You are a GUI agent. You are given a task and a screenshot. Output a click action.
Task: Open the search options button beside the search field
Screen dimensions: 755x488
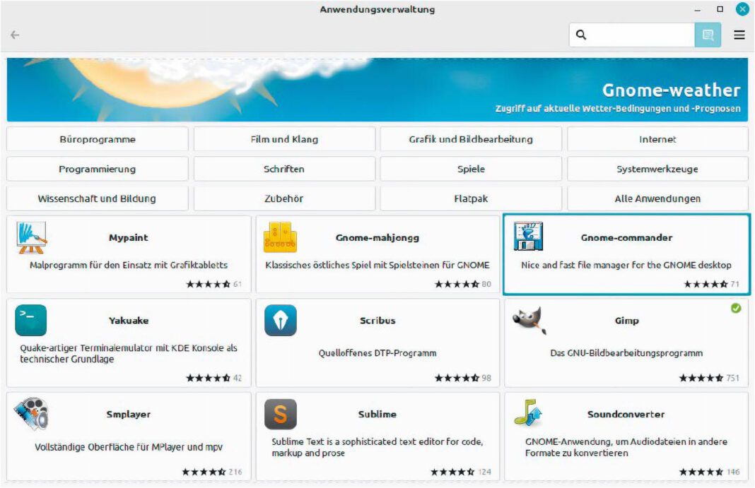click(x=708, y=34)
